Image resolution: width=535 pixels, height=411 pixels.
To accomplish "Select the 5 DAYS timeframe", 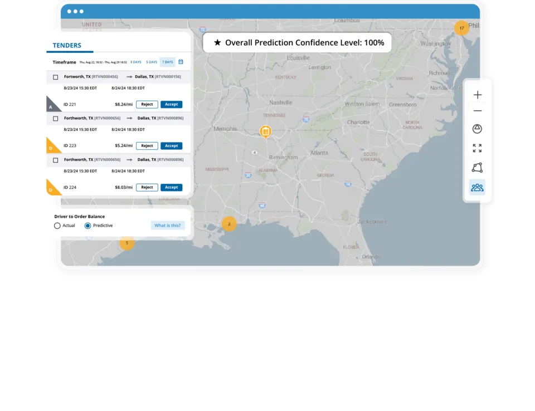I will [150, 62].
